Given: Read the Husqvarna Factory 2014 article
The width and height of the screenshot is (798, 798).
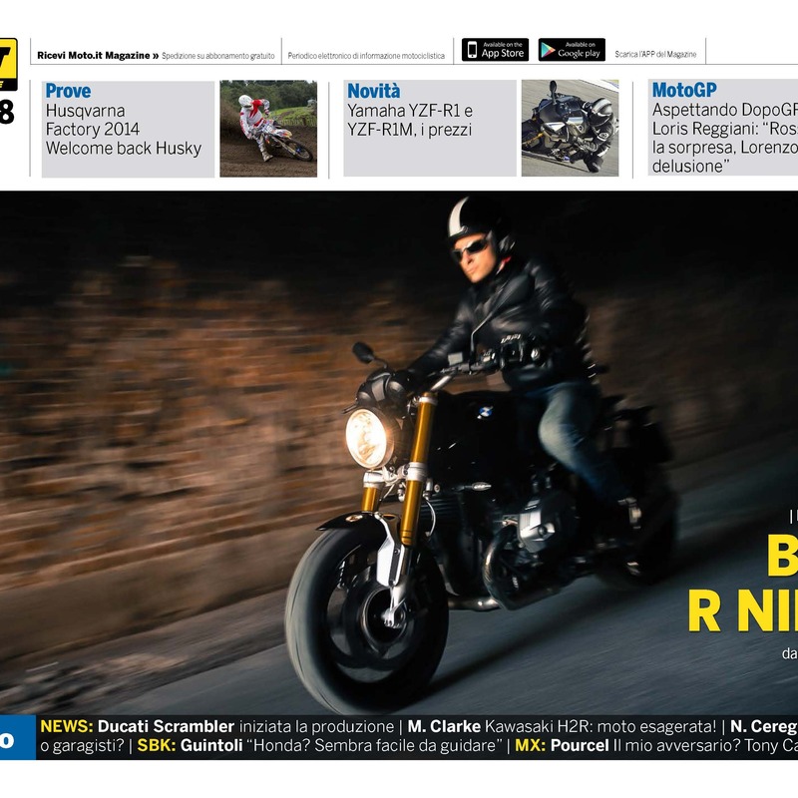Looking at the screenshot, I should coord(123,130).
